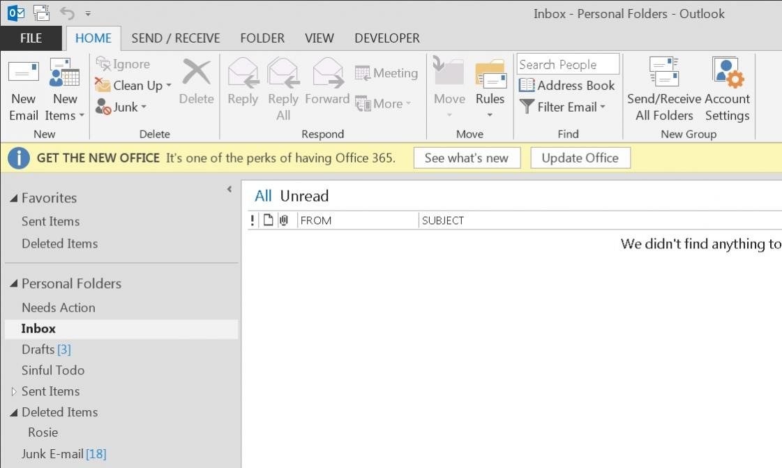Open the Rosie subfolder
The image size is (782, 468).
tap(43, 432)
